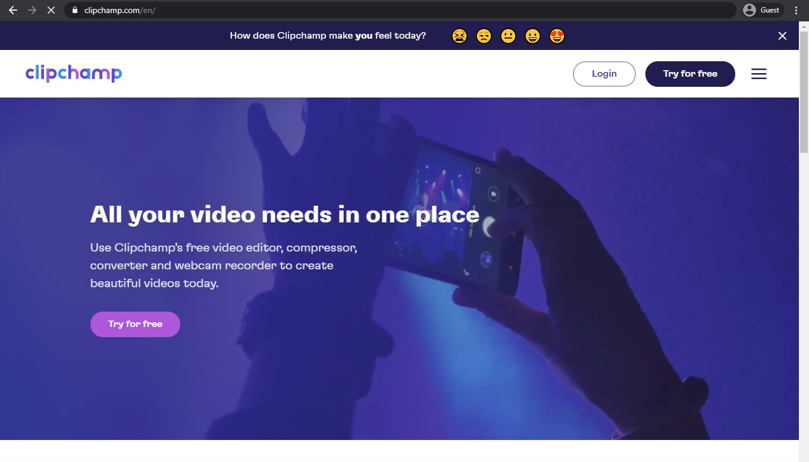The image size is (809, 462).
Task: Click the dark Try for free header button
Action: coord(690,74)
